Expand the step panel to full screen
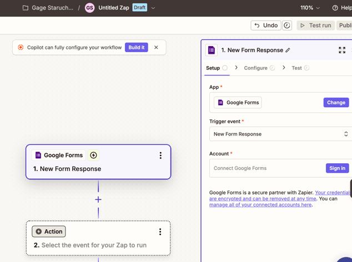352x262 pixels. [x=342, y=50]
